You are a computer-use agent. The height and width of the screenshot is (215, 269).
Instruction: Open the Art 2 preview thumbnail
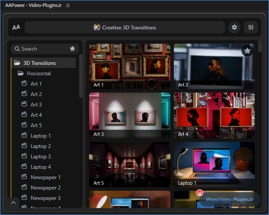[214, 66]
